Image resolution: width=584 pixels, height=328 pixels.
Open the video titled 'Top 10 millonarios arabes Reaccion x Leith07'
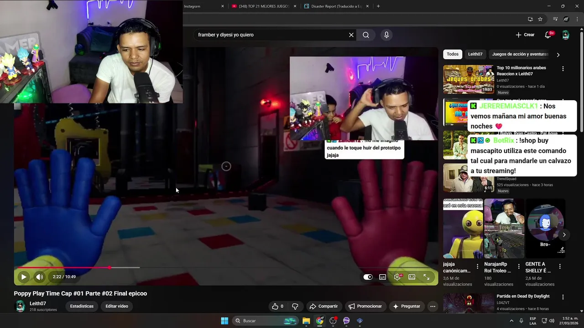tap(521, 71)
